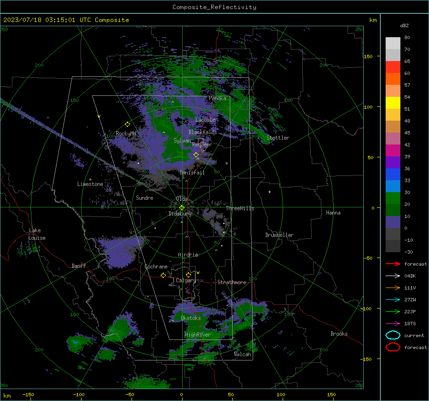
Task: Click the Blackfalds city label
Action: [203, 132]
